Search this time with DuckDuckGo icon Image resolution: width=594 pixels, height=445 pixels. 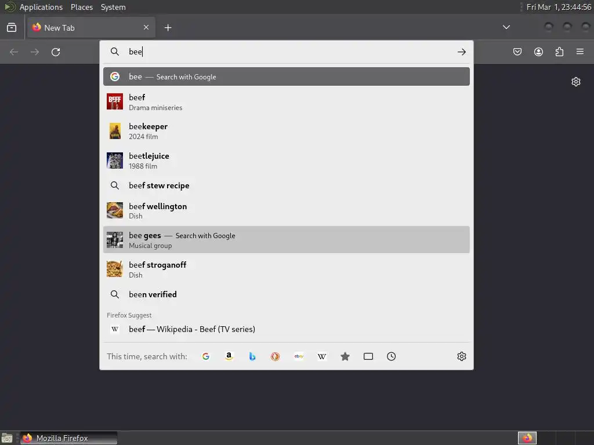pyautogui.click(x=275, y=356)
